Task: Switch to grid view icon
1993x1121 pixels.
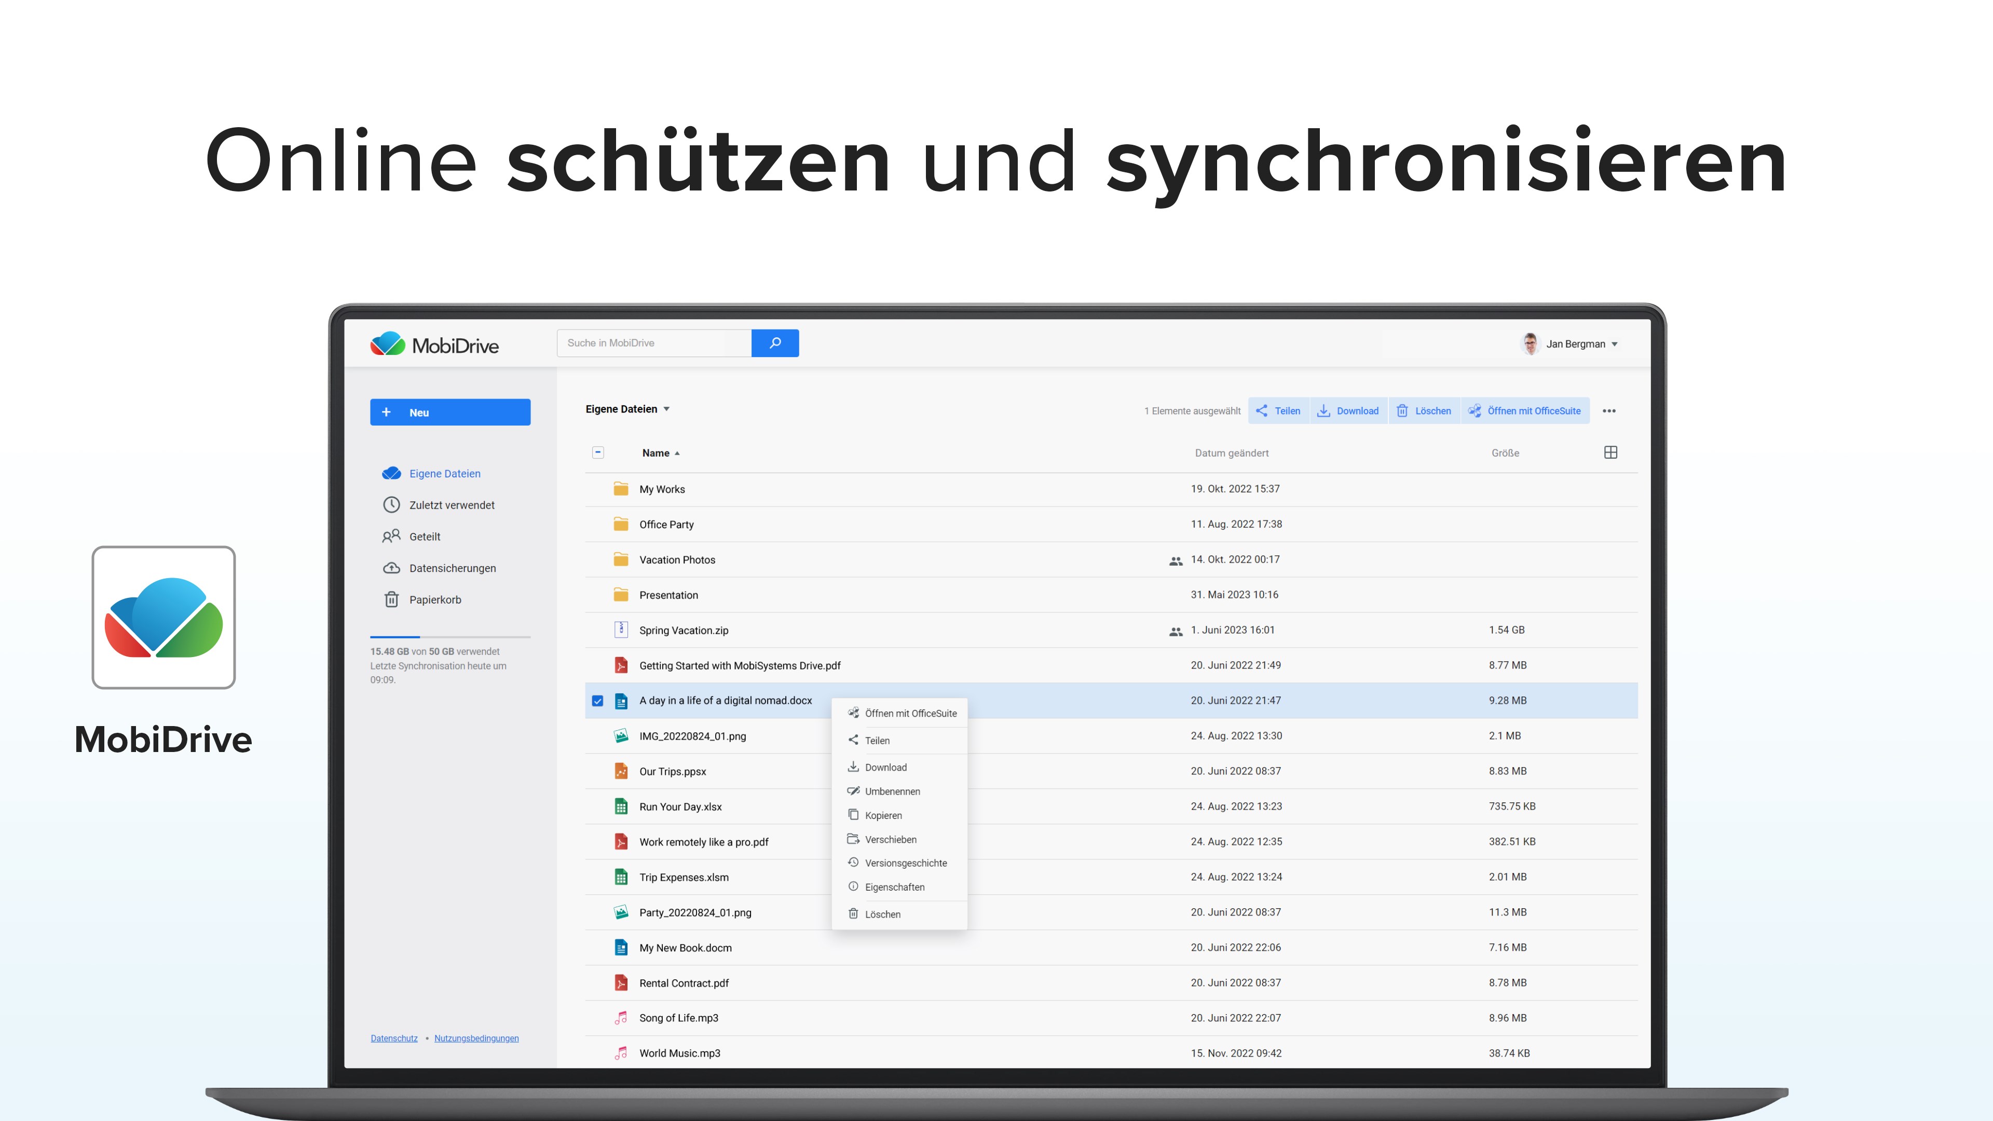Action: 1611,453
